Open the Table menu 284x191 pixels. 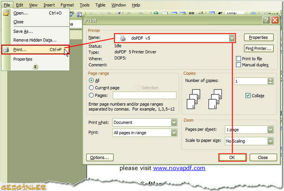point(100,5)
